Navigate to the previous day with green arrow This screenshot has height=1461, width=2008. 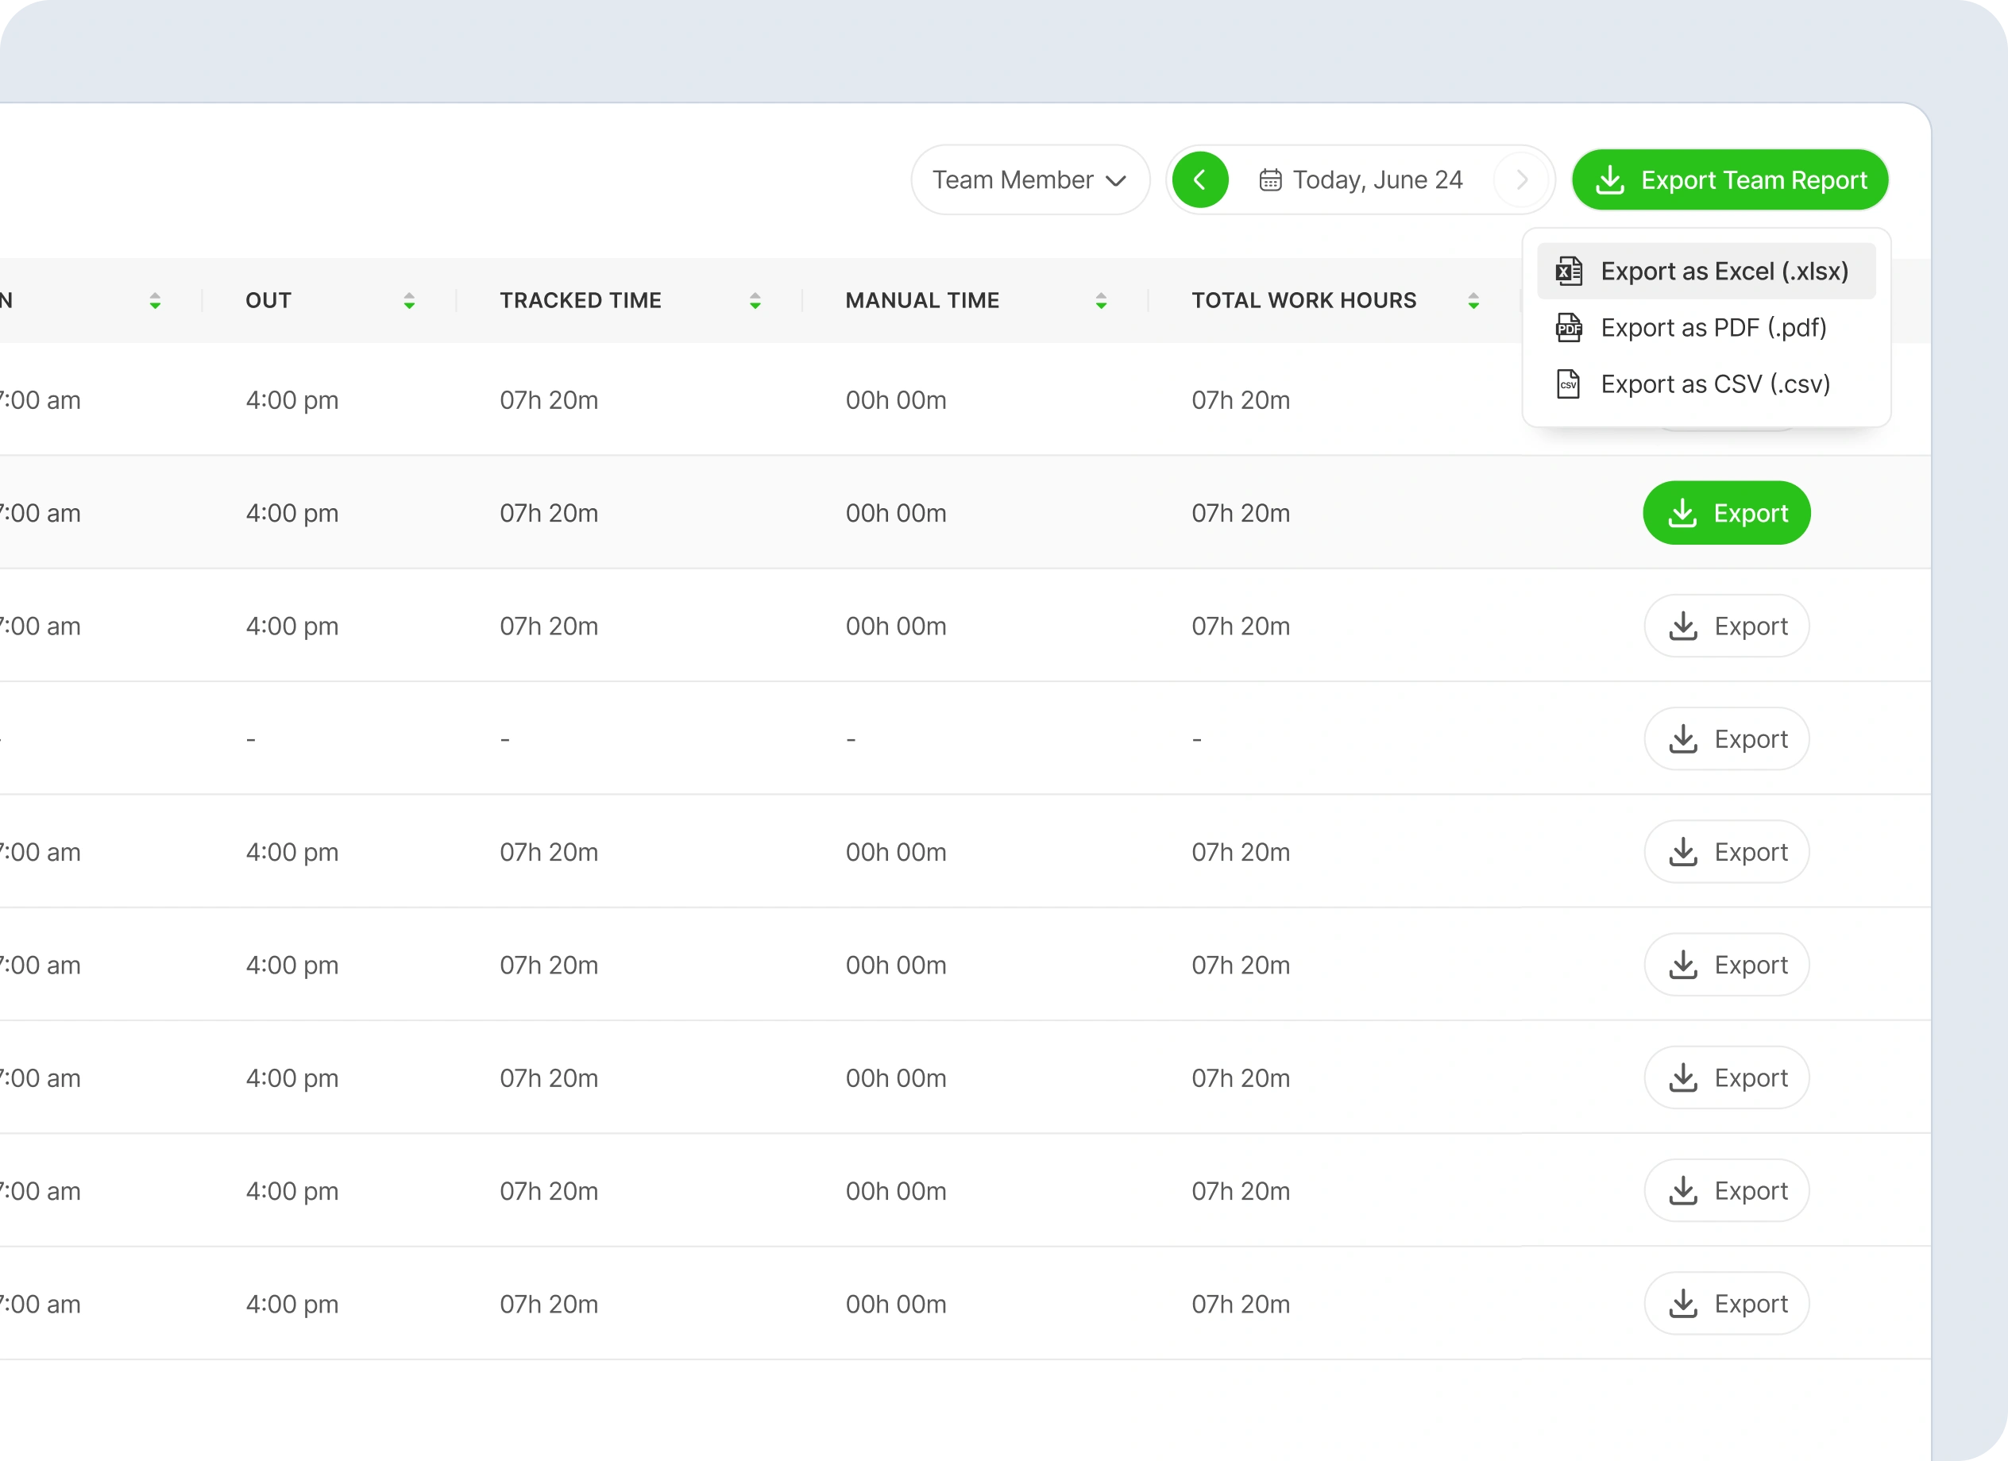[1200, 179]
